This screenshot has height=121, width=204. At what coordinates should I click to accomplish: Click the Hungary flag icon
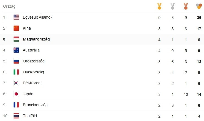(16, 39)
